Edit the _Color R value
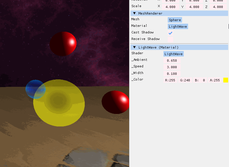This screenshot has width=229, height=167. tap(170, 80)
